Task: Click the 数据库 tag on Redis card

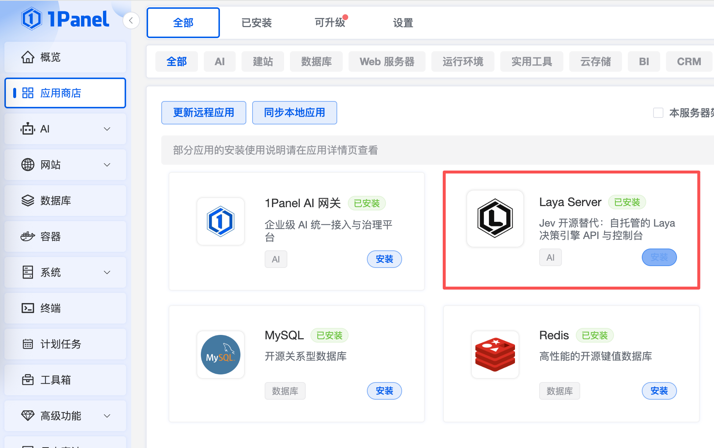Action: click(560, 391)
